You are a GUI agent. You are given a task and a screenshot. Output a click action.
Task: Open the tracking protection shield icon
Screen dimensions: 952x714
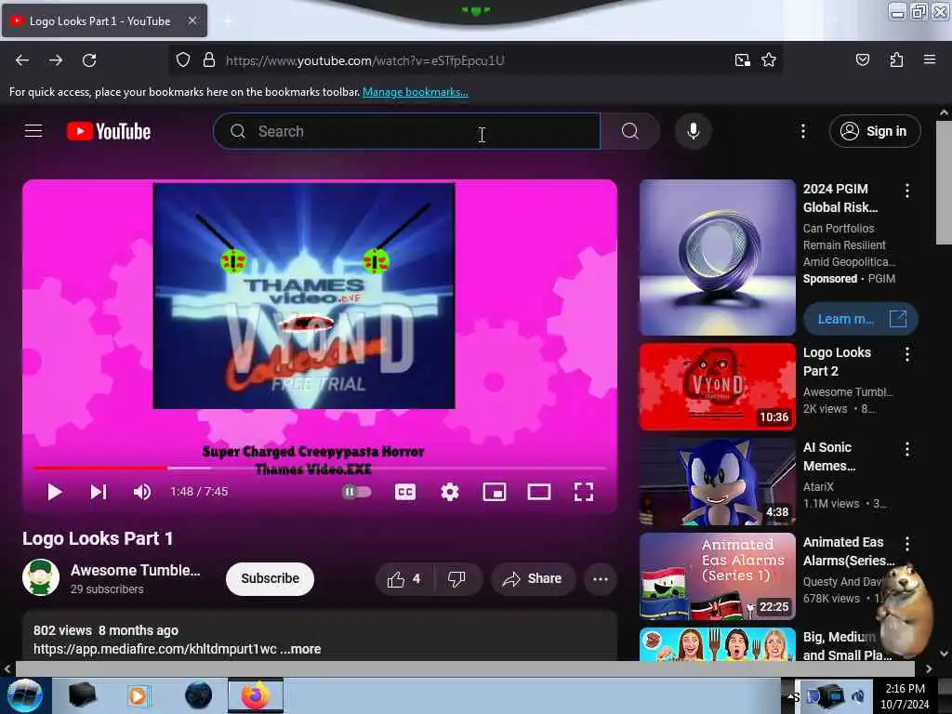pos(183,60)
